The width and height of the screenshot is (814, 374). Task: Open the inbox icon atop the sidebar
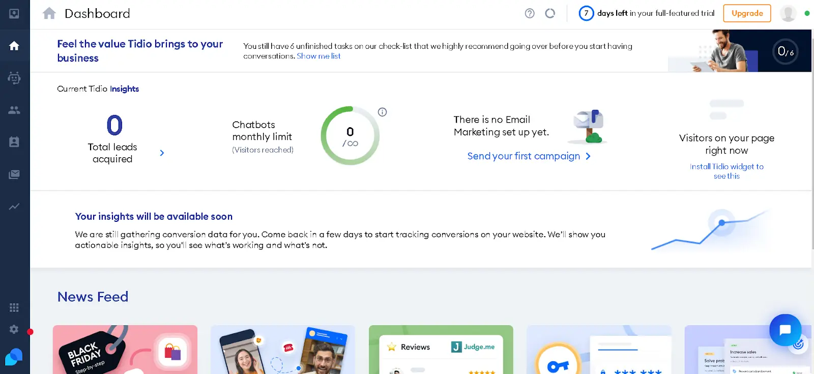pyautogui.click(x=14, y=14)
